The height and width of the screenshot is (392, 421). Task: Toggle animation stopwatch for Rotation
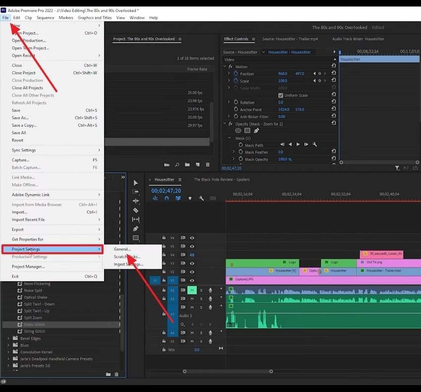pyautogui.click(x=236, y=102)
